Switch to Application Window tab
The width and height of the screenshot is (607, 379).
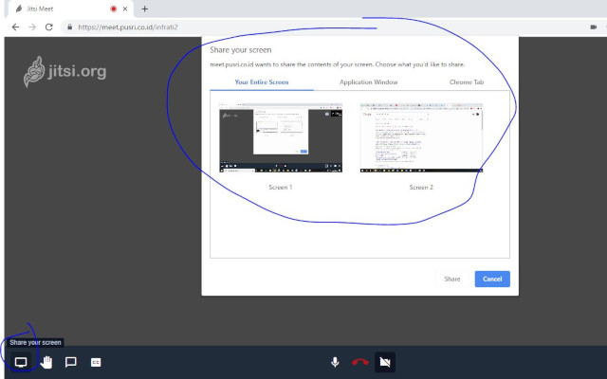click(369, 82)
